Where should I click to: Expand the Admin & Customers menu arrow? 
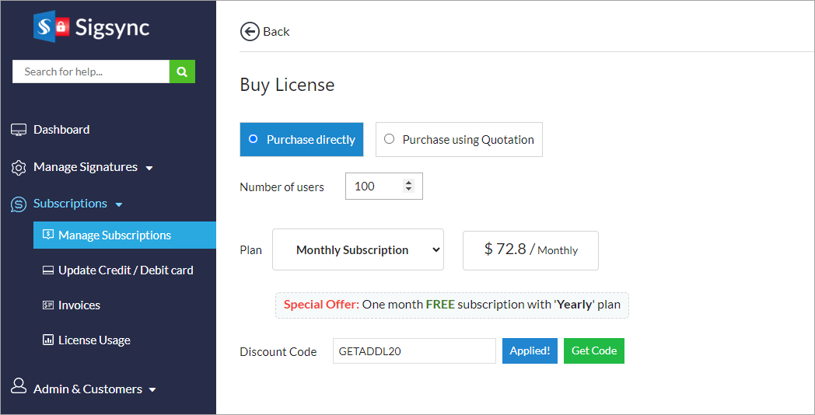152,389
